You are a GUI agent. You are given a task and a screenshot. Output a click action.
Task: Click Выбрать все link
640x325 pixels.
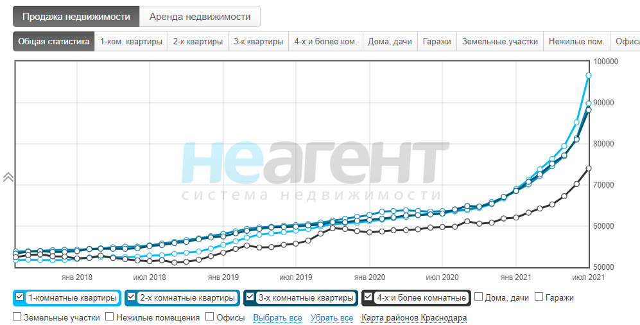(277, 317)
